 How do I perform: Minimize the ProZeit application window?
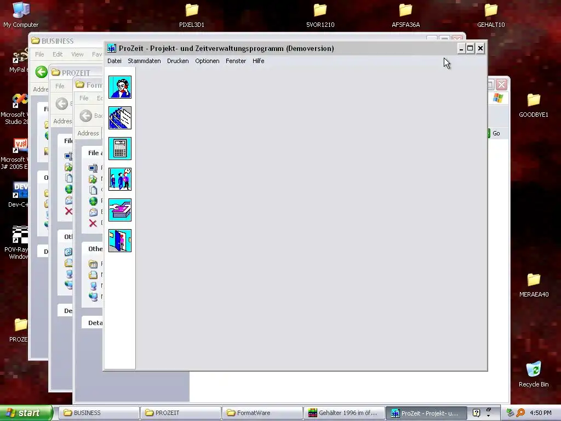(x=461, y=48)
